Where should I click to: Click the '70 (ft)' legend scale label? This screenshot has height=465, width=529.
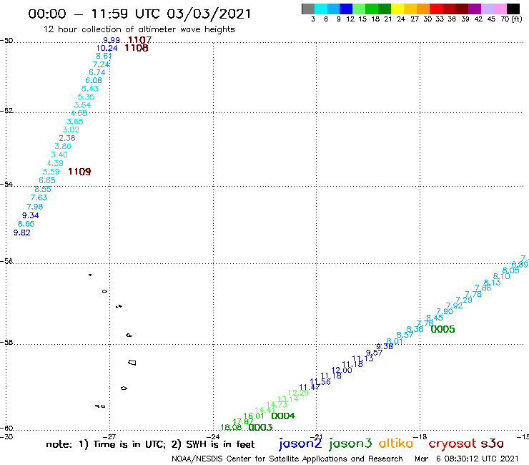[511, 19]
